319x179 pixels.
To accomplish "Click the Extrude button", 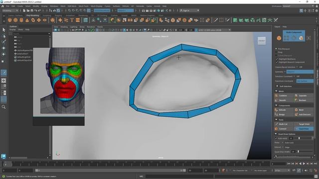I will pos(284,110).
